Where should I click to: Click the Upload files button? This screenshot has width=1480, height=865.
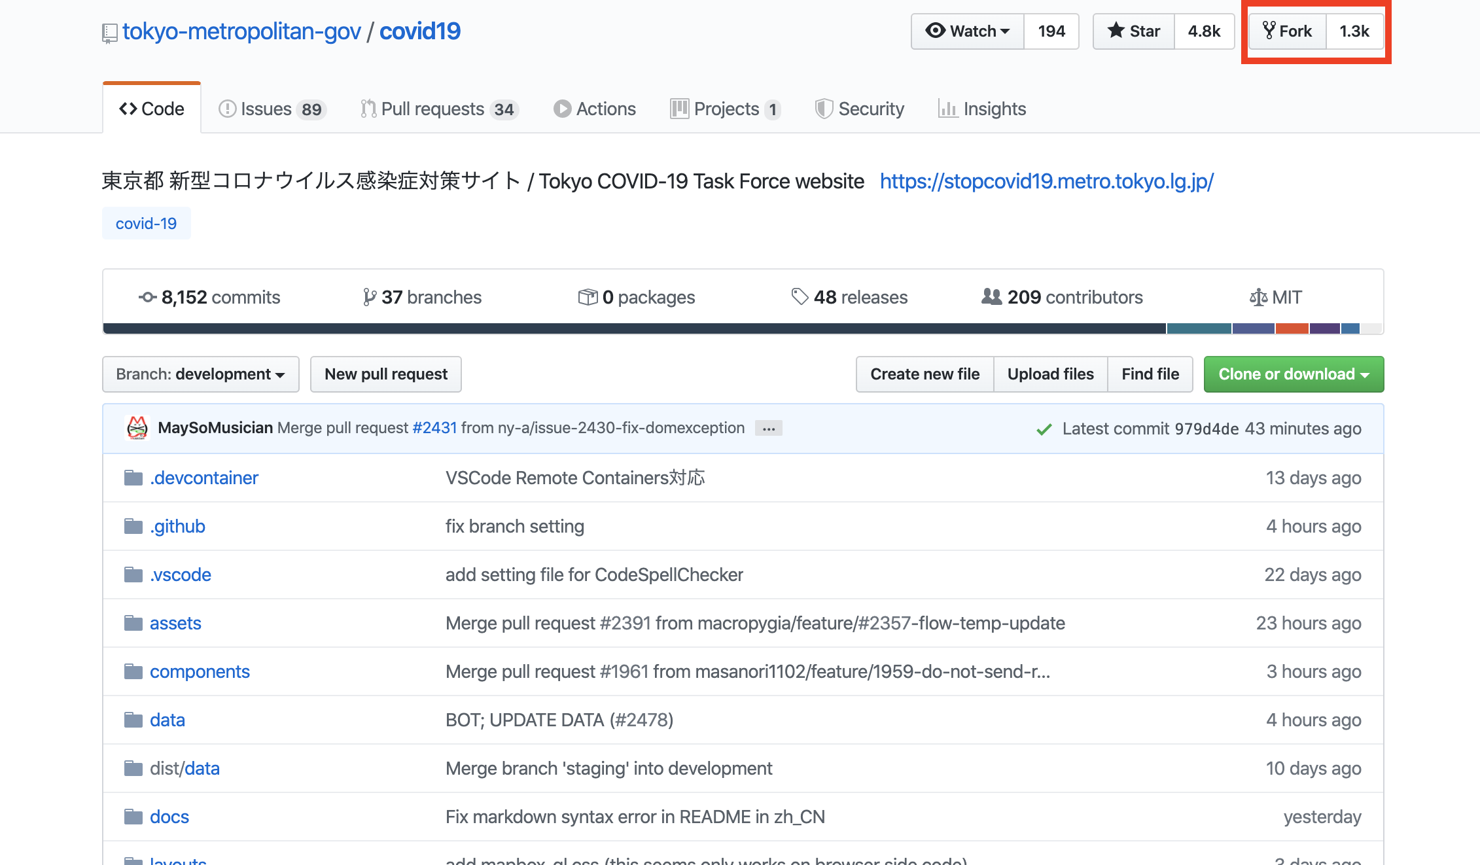click(1051, 374)
